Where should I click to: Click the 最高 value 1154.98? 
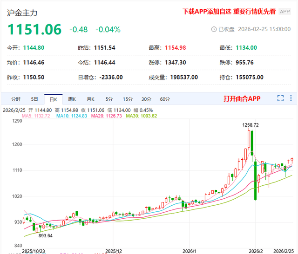tap(175, 47)
